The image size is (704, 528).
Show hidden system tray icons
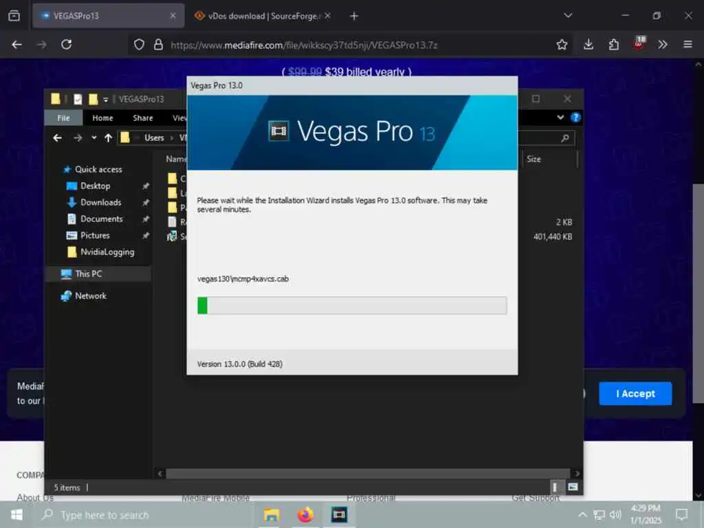(x=582, y=515)
